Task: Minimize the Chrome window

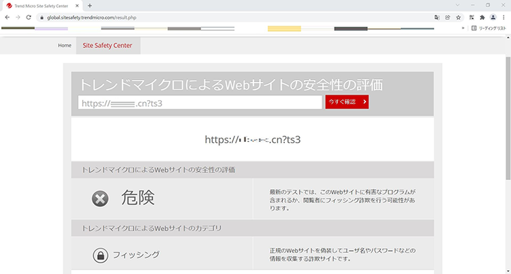Action: point(473,5)
